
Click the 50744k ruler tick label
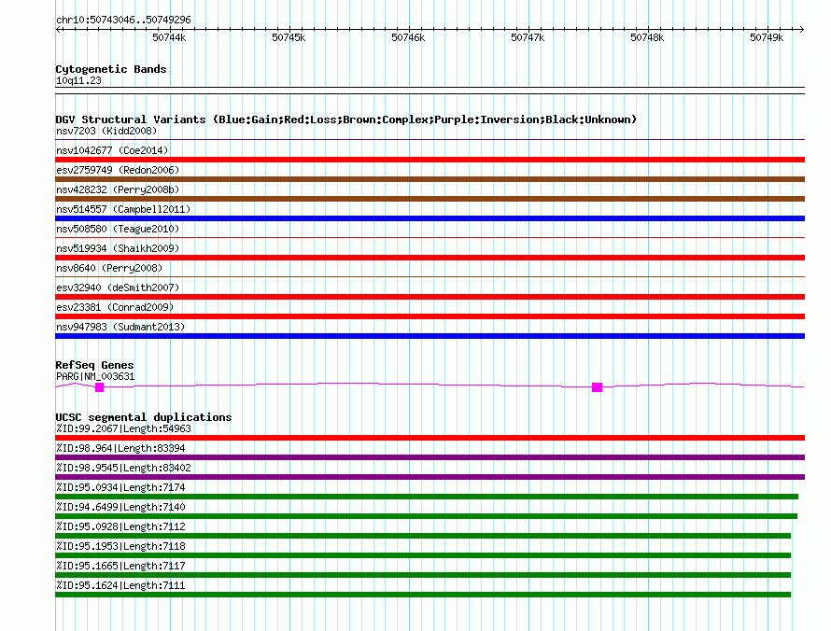coord(169,37)
